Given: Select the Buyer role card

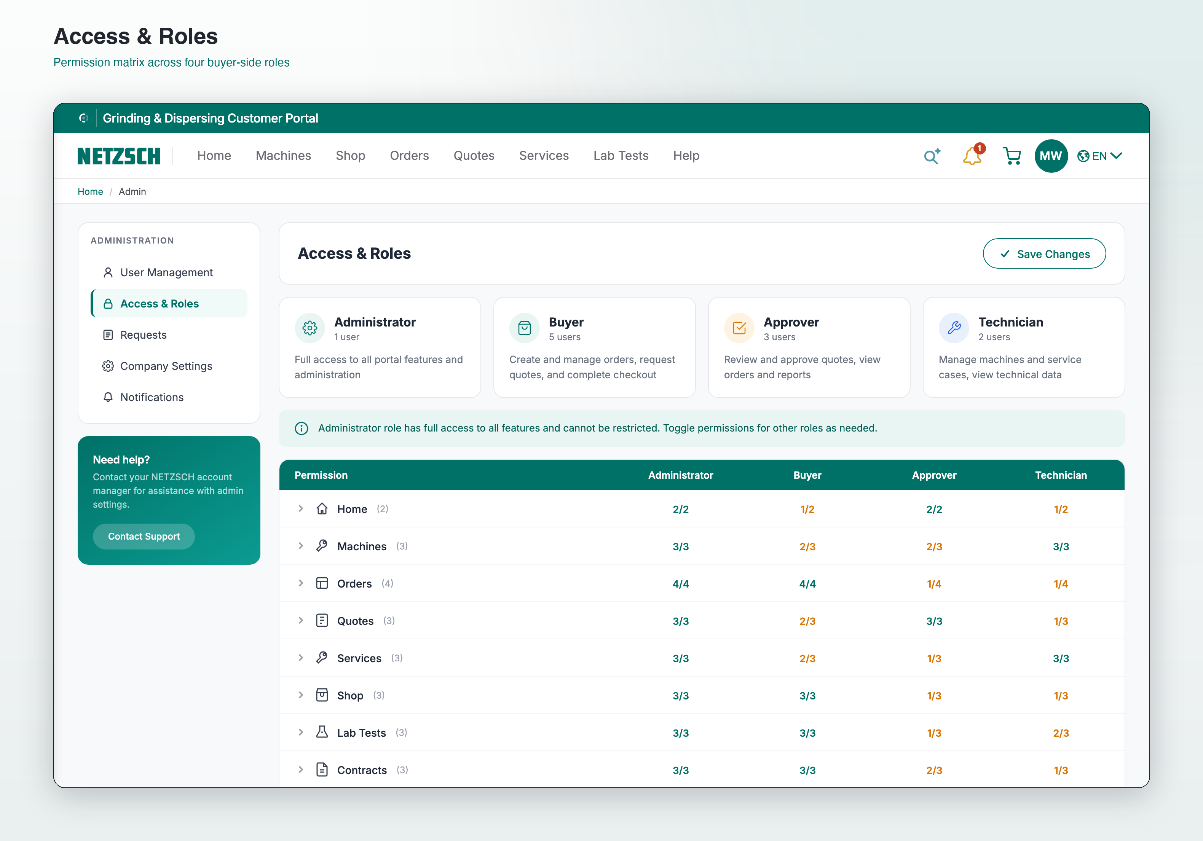Looking at the screenshot, I should coord(594,348).
